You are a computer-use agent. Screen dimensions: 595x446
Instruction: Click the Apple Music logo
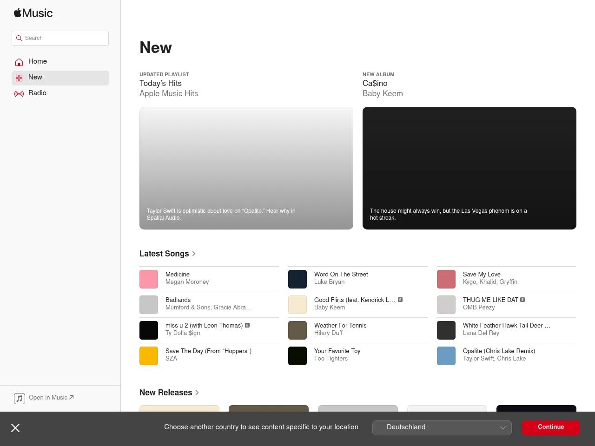click(33, 13)
